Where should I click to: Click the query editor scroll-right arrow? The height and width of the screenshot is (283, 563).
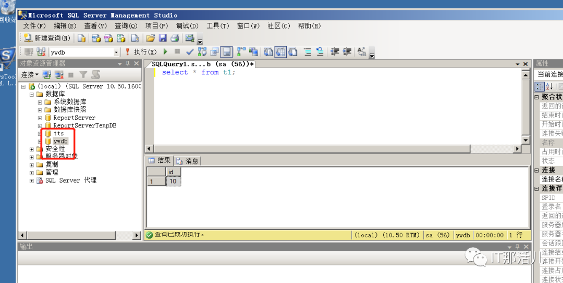click(517, 148)
